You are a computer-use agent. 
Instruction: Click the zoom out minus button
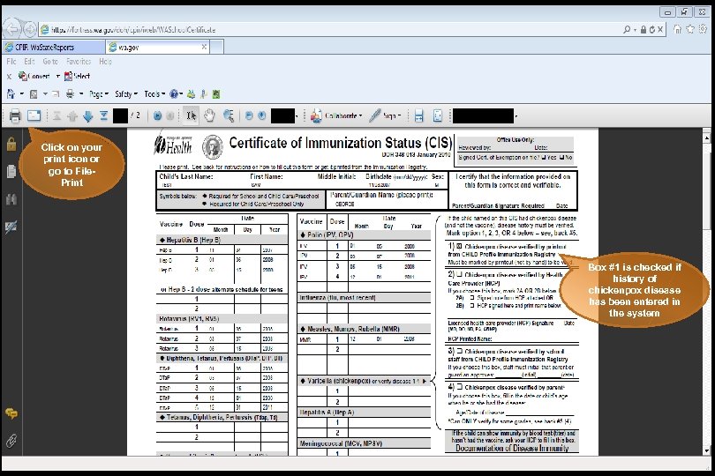[249, 116]
